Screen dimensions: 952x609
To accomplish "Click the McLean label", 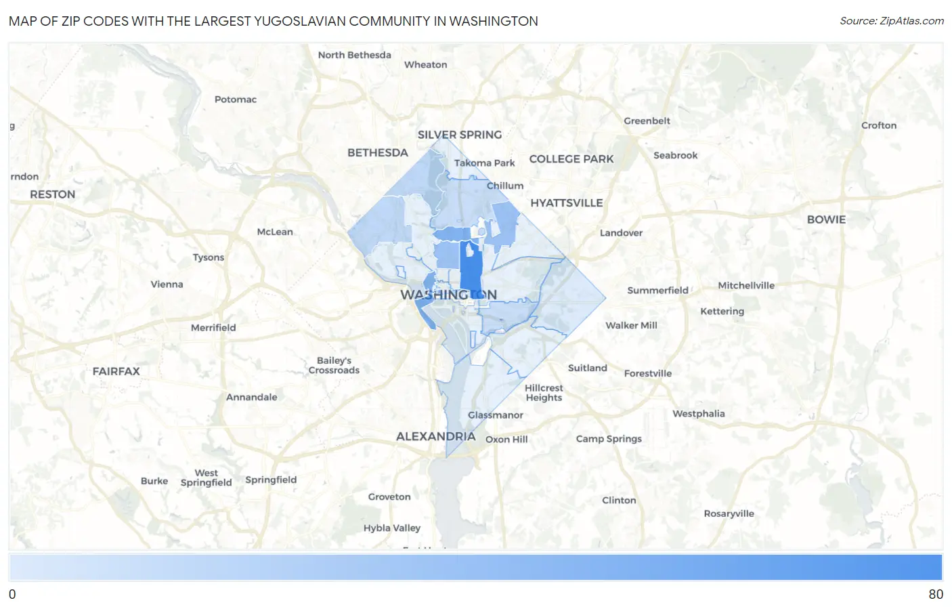I will point(275,232).
